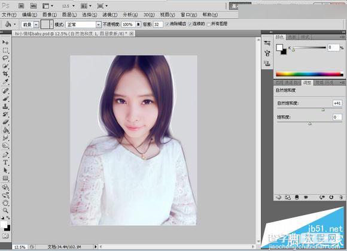This screenshot has height=251, width=347.
Task: Select the Type tool
Action: 5,162
